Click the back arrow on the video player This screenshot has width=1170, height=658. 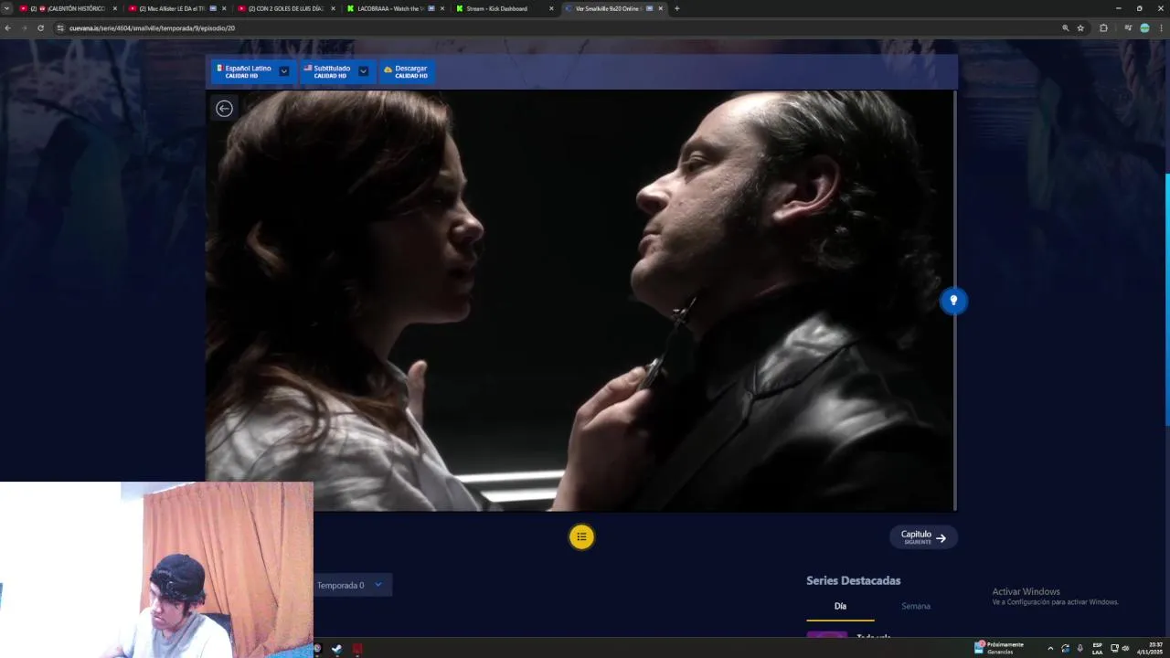[x=224, y=109]
